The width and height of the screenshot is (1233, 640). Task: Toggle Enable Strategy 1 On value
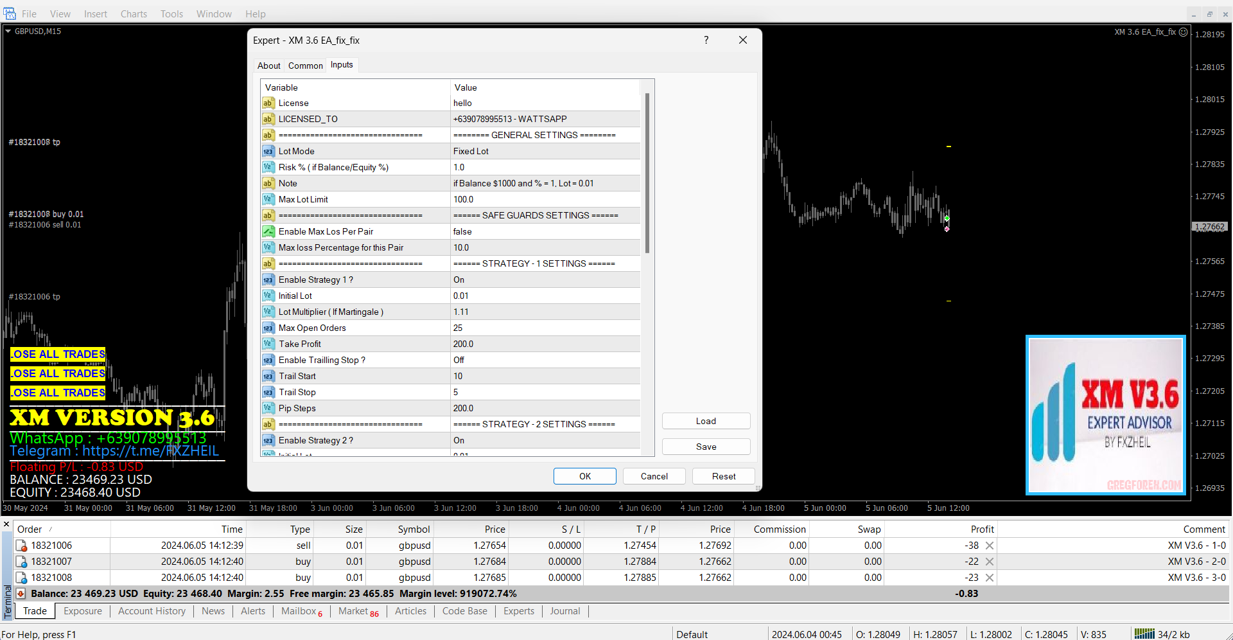pyautogui.click(x=545, y=280)
